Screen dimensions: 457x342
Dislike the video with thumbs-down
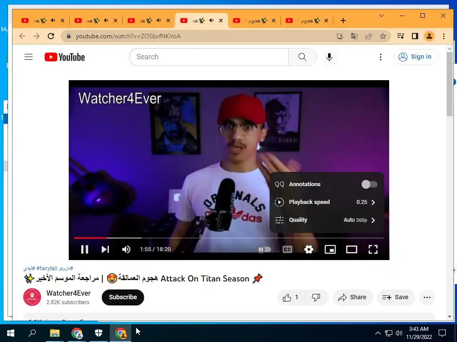[x=316, y=297]
